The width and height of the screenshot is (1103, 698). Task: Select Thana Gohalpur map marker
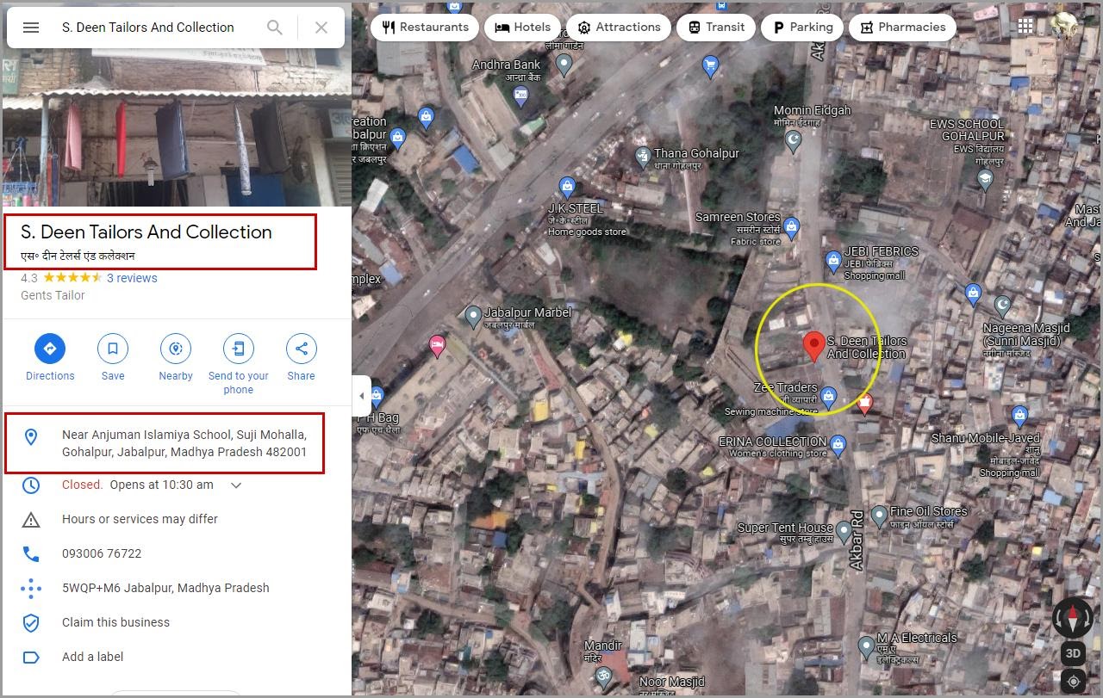pos(643,158)
